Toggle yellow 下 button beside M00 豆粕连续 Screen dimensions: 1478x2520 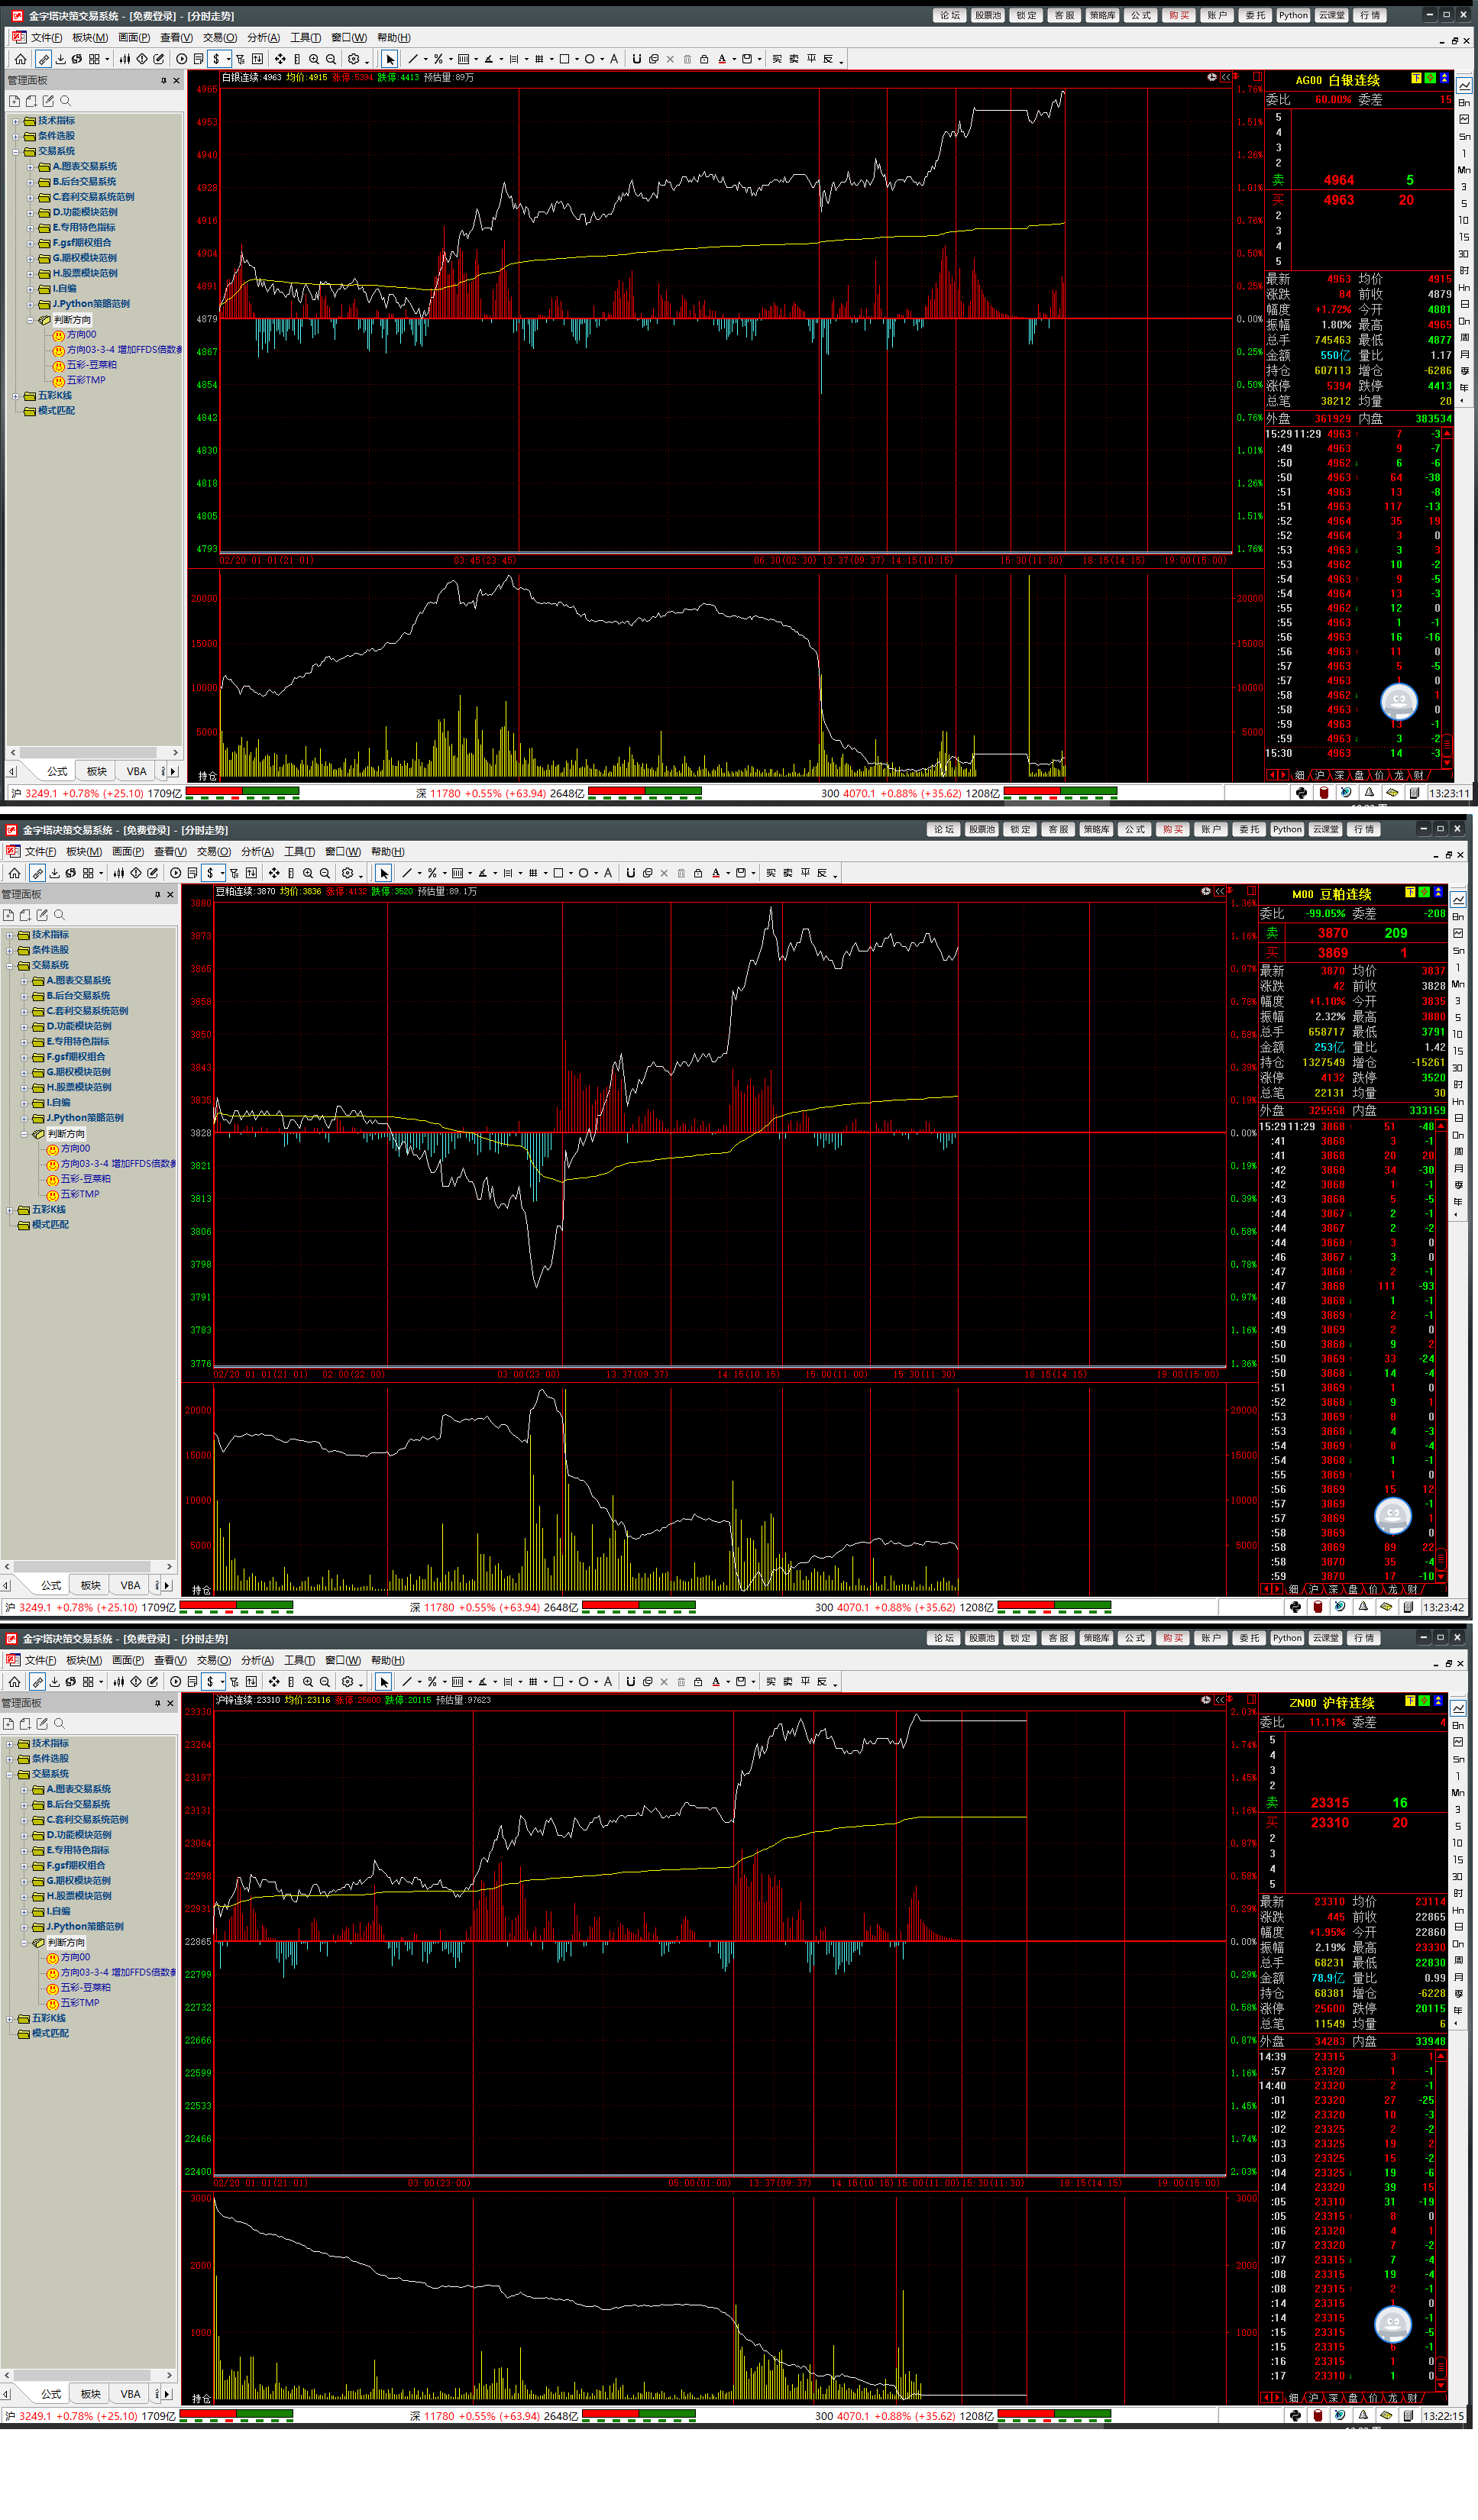tap(1410, 892)
